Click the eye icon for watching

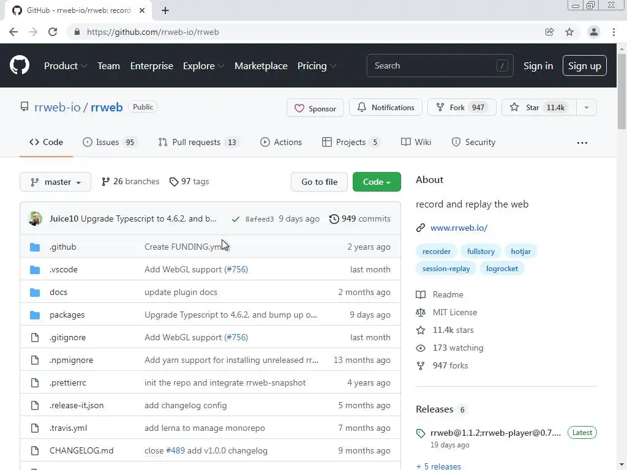(x=420, y=348)
